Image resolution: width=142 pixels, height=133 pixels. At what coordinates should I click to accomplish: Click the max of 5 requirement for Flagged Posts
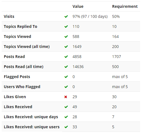pyautogui.click(x=120, y=77)
